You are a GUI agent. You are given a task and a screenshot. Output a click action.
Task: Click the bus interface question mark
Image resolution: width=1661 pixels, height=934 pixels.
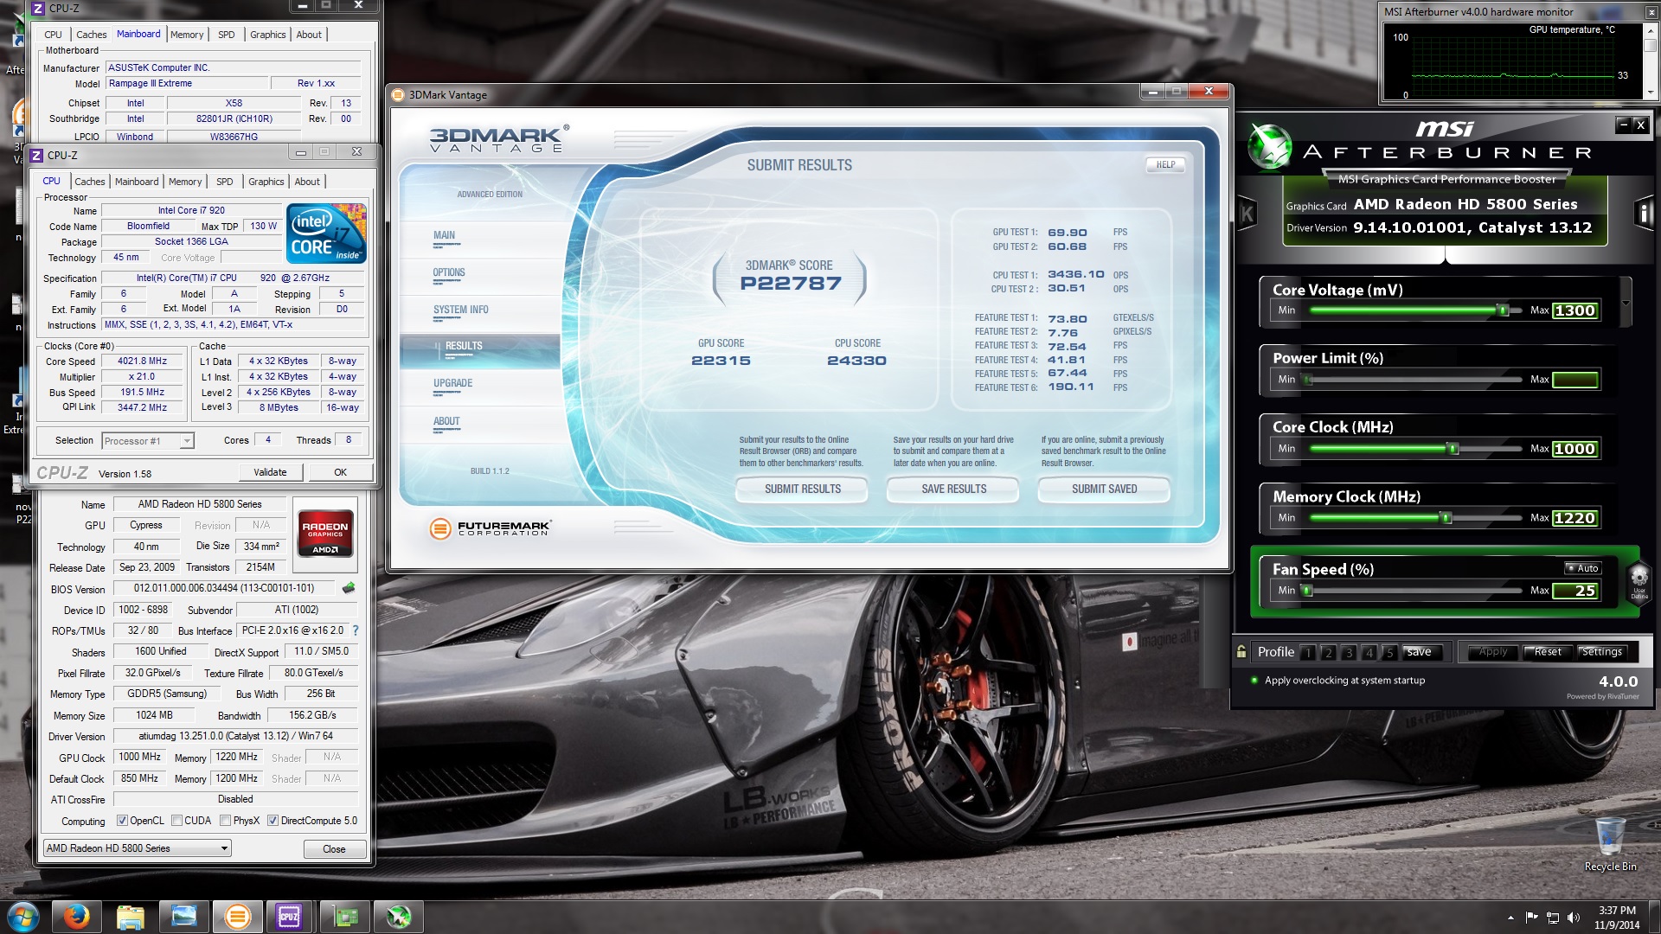point(356,630)
